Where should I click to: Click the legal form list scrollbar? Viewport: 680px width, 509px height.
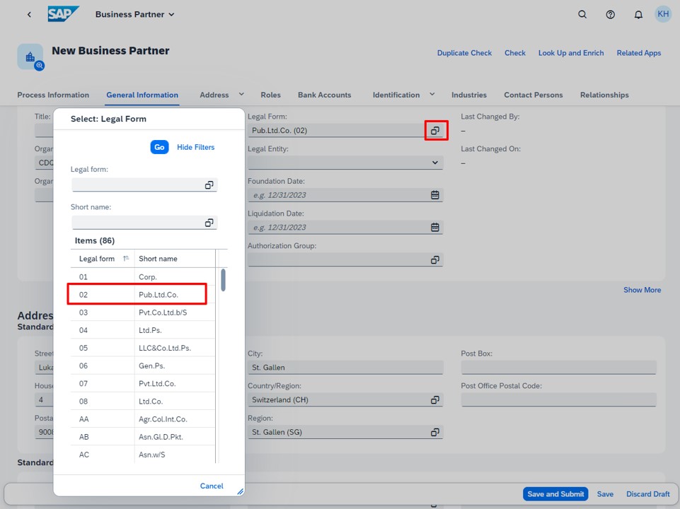[x=223, y=280]
